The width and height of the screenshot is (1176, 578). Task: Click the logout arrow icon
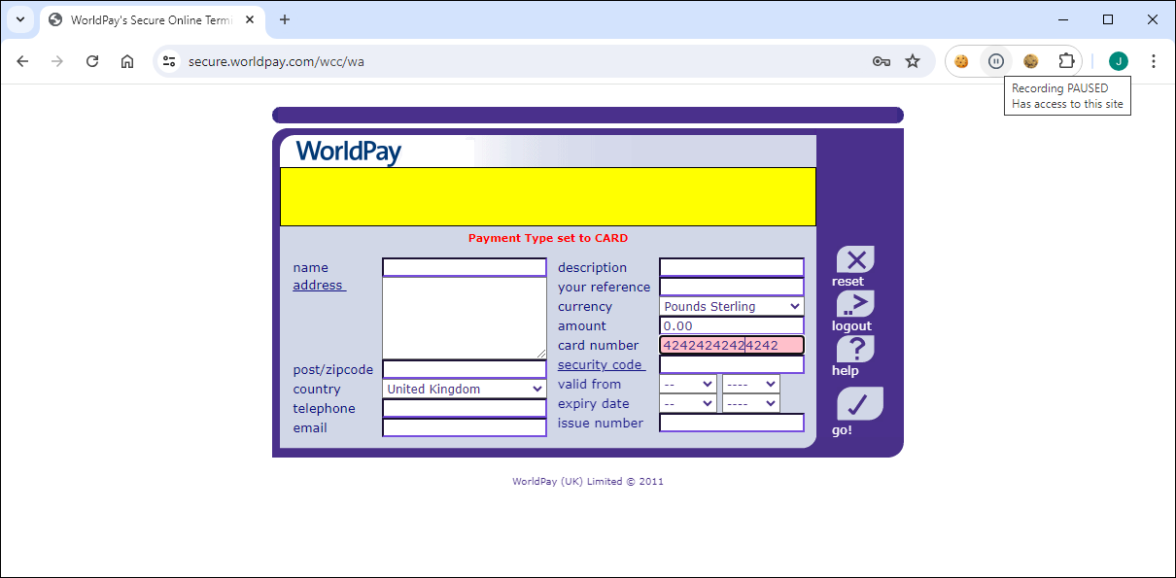(x=855, y=304)
